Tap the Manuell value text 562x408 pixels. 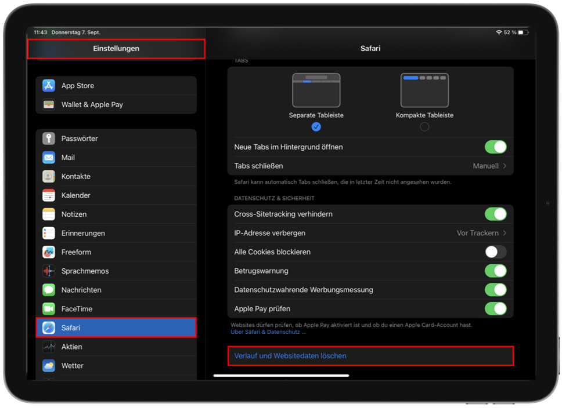tap(486, 166)
